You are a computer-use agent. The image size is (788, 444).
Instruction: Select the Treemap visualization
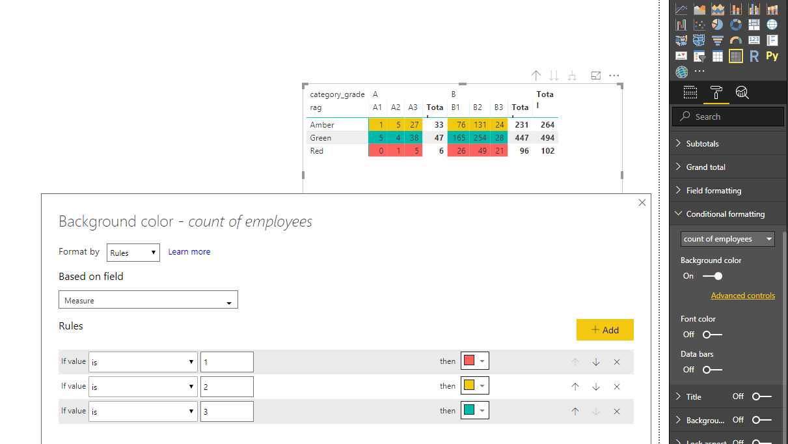pos(754,25)
